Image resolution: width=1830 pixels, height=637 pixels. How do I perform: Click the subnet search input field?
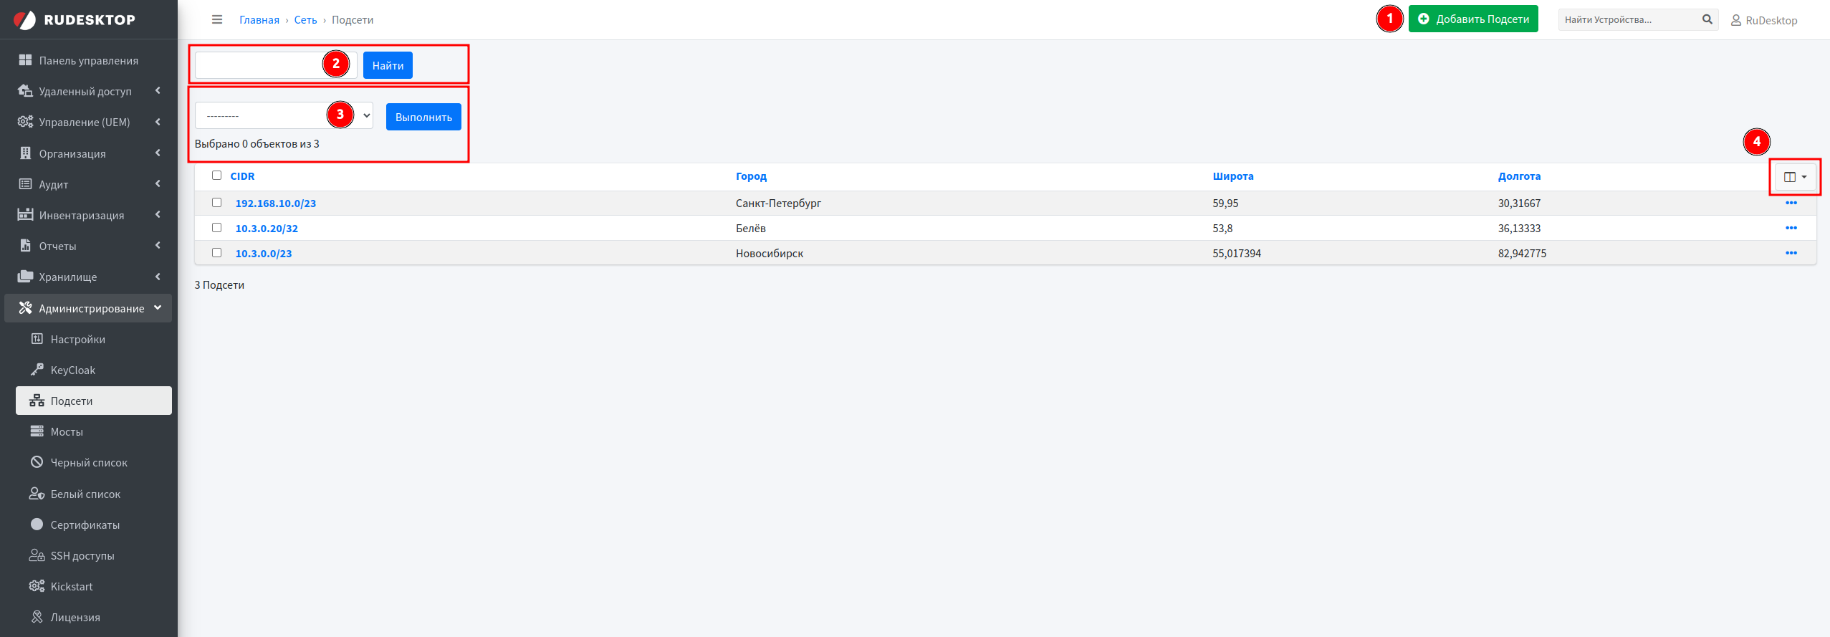click(x=259, y=65)
